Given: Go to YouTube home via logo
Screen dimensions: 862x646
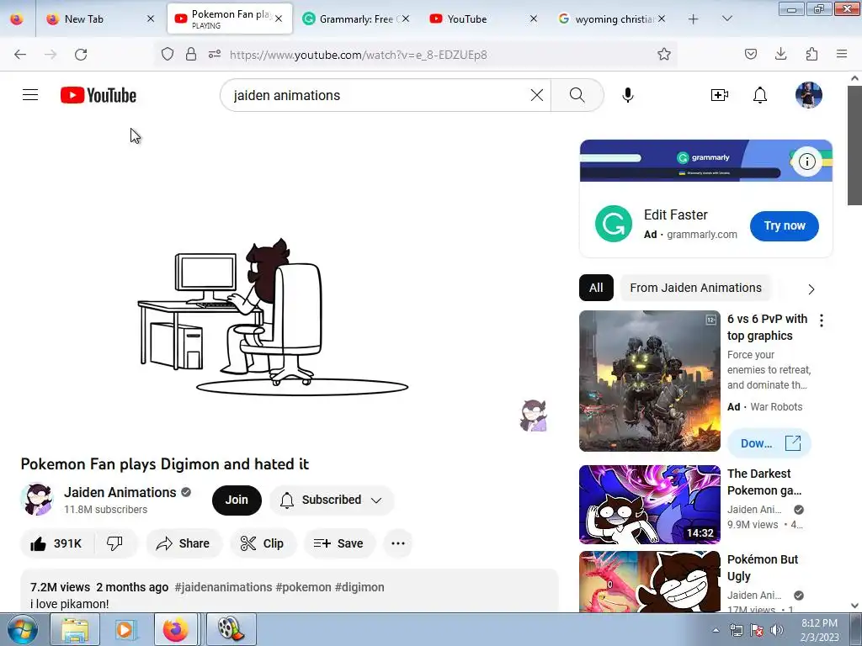Looking at the screenshot, I should coord(98,95).
